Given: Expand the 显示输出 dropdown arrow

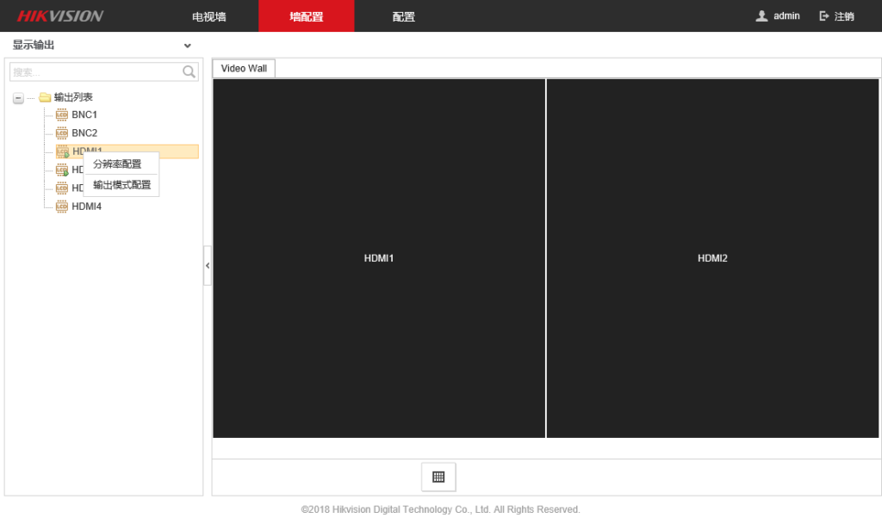Looking at the screenshot, I should point(188,46).
